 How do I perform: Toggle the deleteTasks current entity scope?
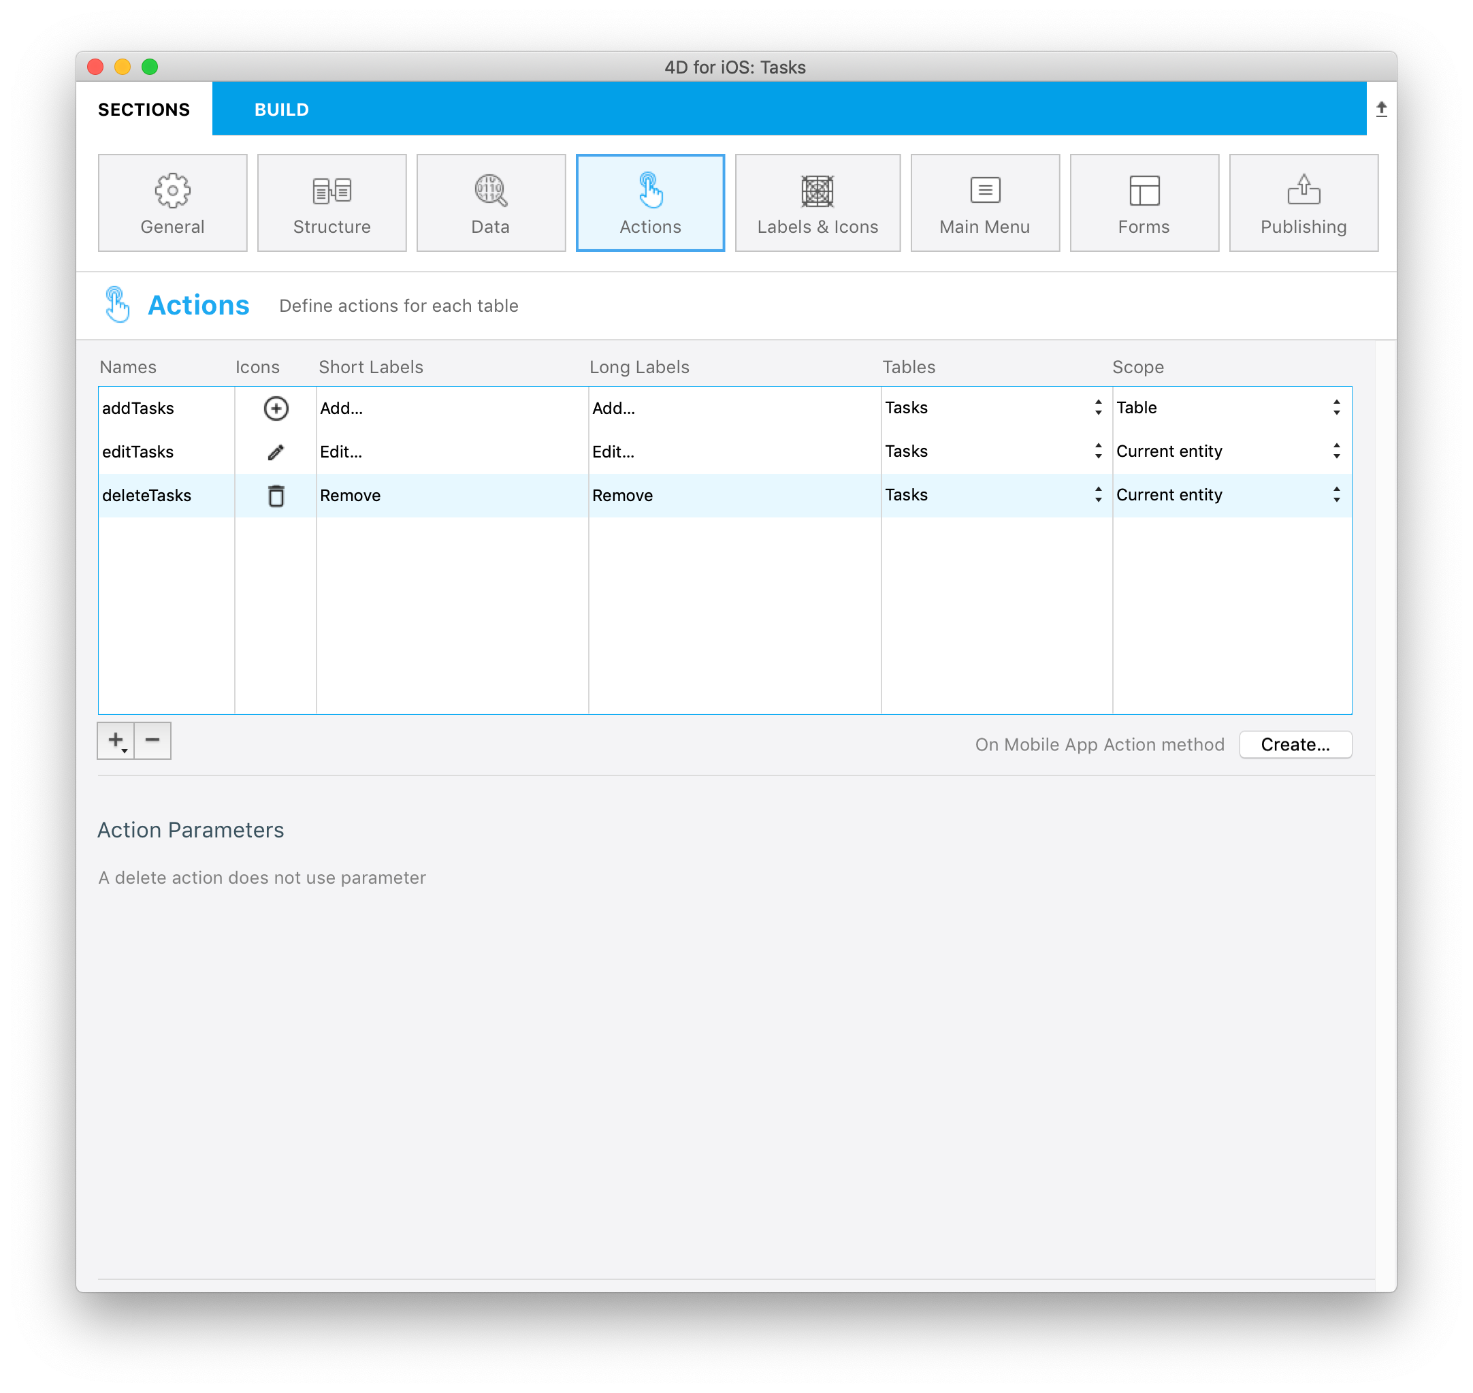coord(1340,494)
